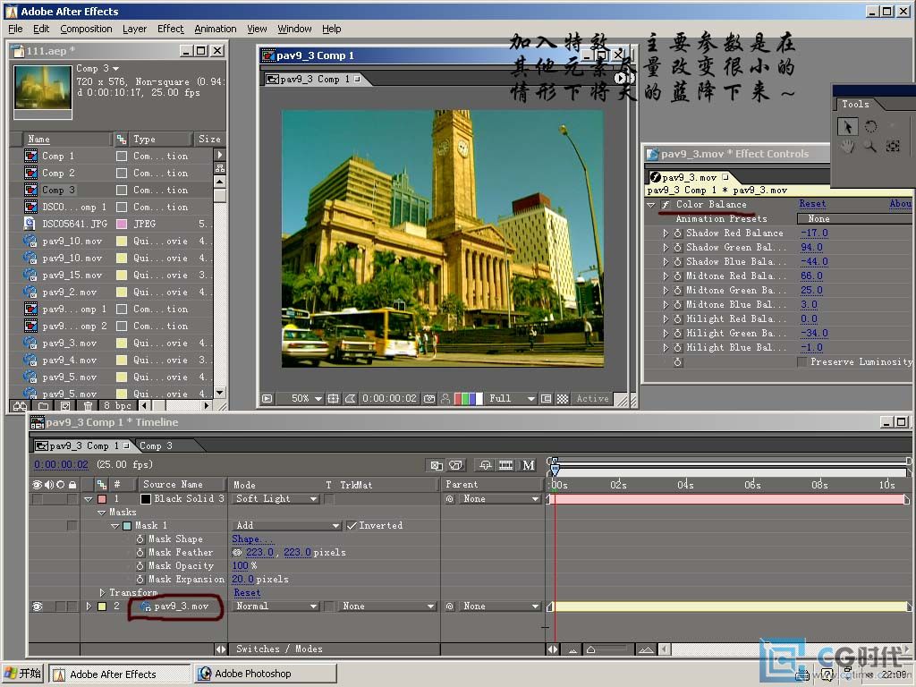Toggle the lock box of Mask 1
The image size is (916, 687).
(x=72, y=525)
